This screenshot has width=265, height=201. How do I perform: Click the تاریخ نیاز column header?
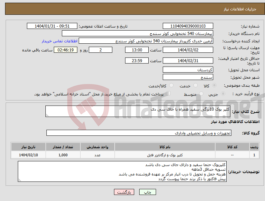coord(28,147)
